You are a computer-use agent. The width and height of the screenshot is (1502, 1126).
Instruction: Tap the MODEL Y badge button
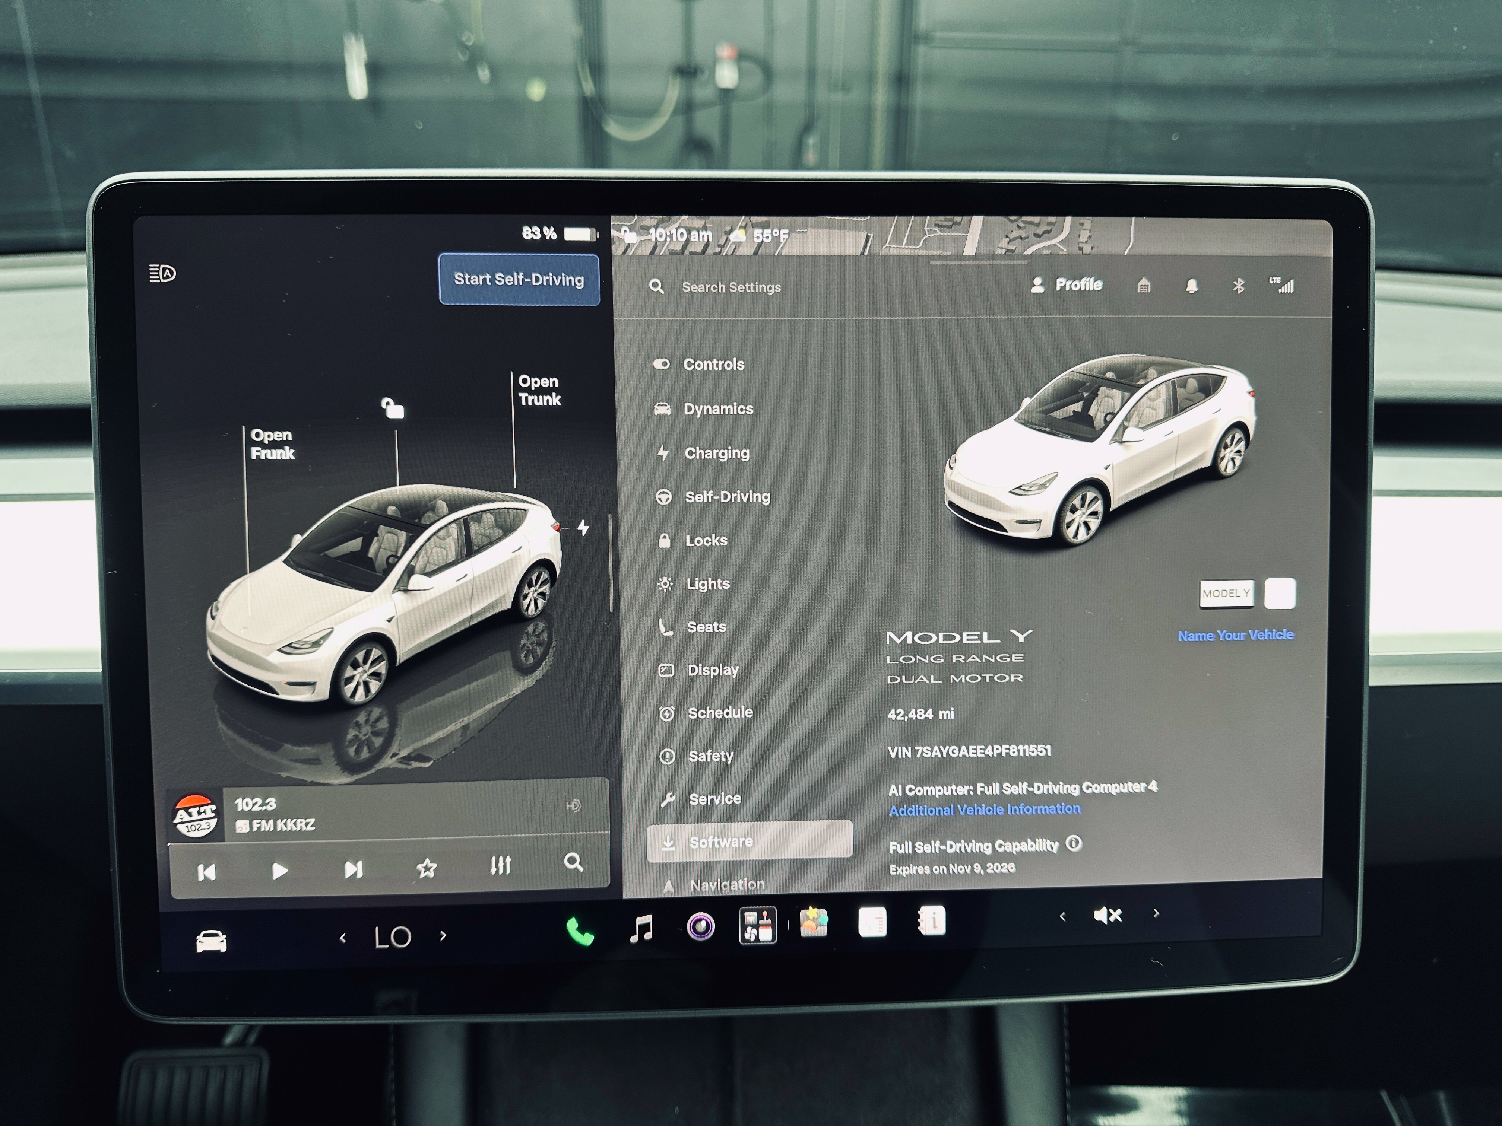pyautogui.click(x=1226, y=594)
